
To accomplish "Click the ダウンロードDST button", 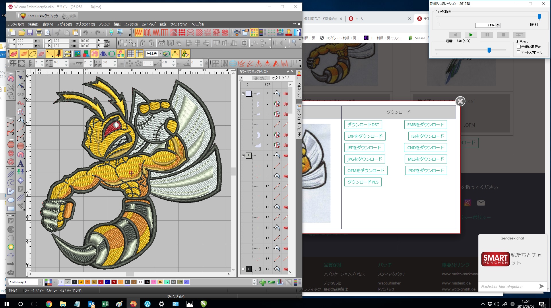I will point(363,125).
